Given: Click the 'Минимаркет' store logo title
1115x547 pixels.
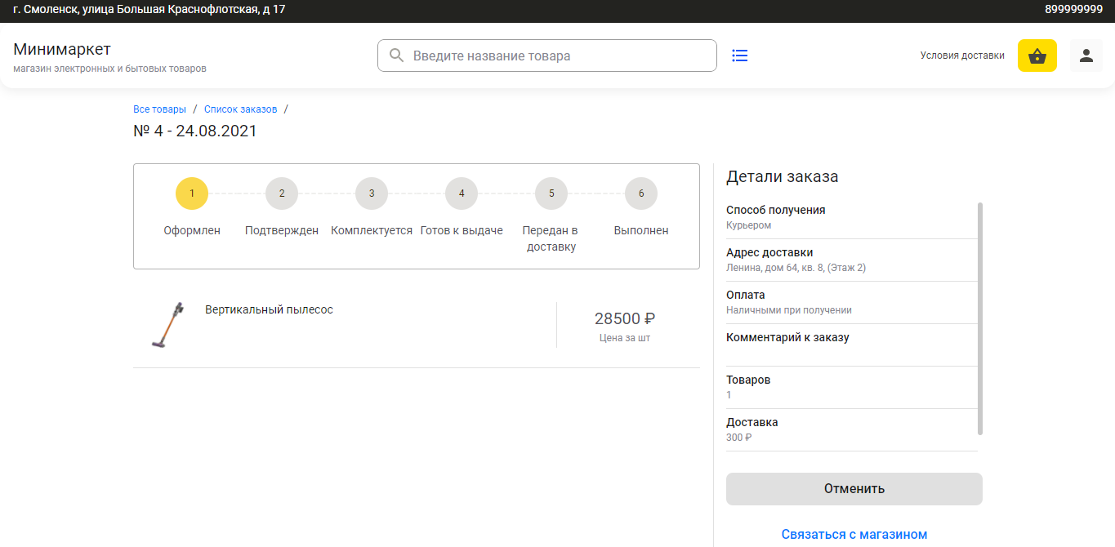Looking at the screenshot, I should pyautogui.click(x=62, y=49).
